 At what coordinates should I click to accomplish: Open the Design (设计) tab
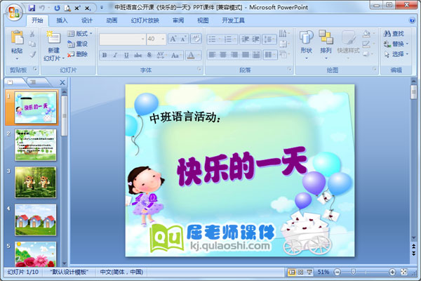pos(87,20)
